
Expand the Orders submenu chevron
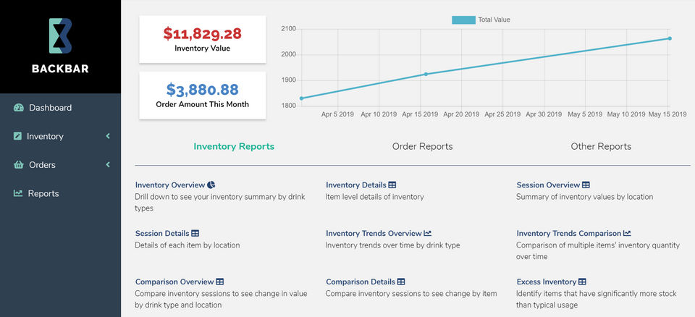coord(108,165)
